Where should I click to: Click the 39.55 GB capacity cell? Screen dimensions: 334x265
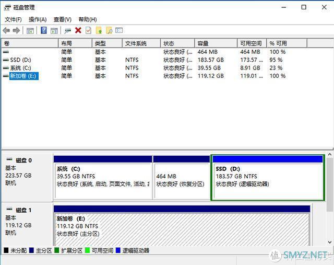pos(209,68)
